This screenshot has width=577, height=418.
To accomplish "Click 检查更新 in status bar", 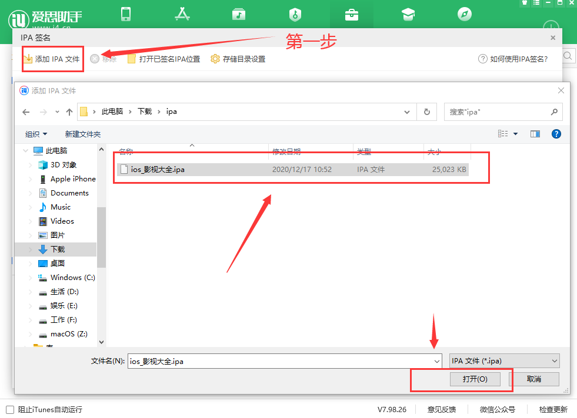I will [x=553, y=410].
